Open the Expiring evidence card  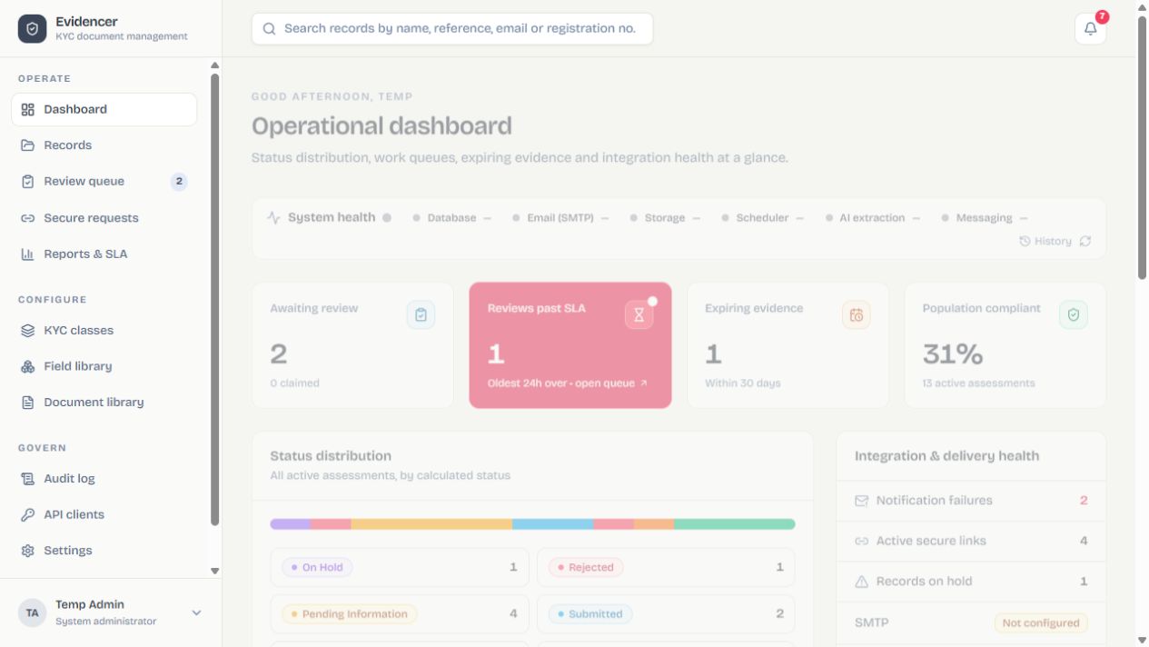(x=787, y=345)
